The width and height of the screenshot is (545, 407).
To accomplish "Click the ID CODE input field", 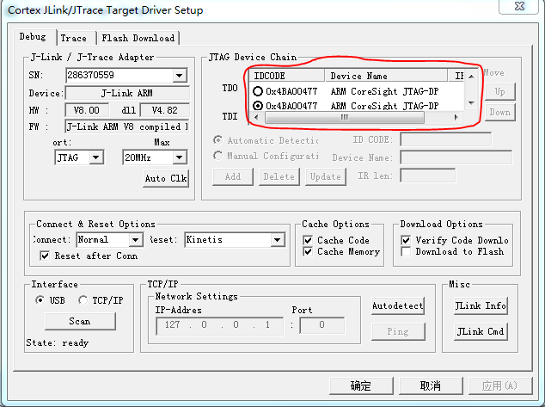I will pos(445,139).
